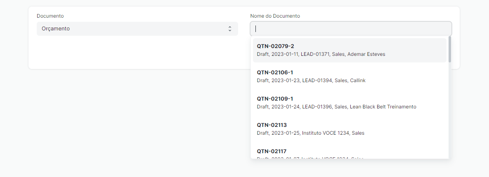Click the scrollbar track below the thumb

(450, 110)
